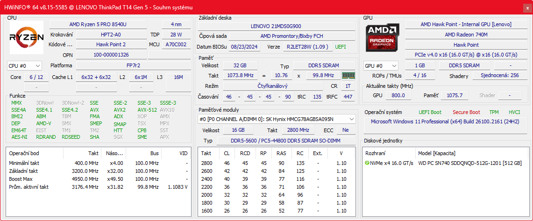Screen dimensions: 533x221
Task: Select the 2800 timing table row
Action: tap(277, 163)
